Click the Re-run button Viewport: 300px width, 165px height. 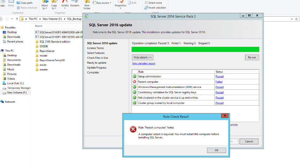pyautogui.click(x=252, y=57)
